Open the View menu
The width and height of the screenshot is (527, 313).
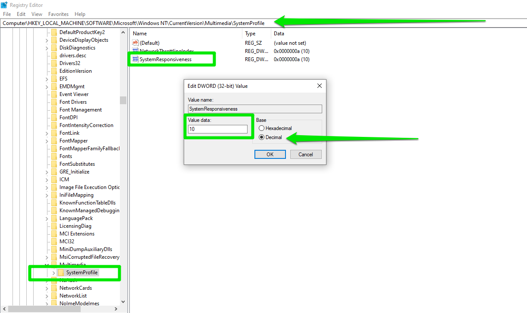pyautogui.click(x=37, y=14)
